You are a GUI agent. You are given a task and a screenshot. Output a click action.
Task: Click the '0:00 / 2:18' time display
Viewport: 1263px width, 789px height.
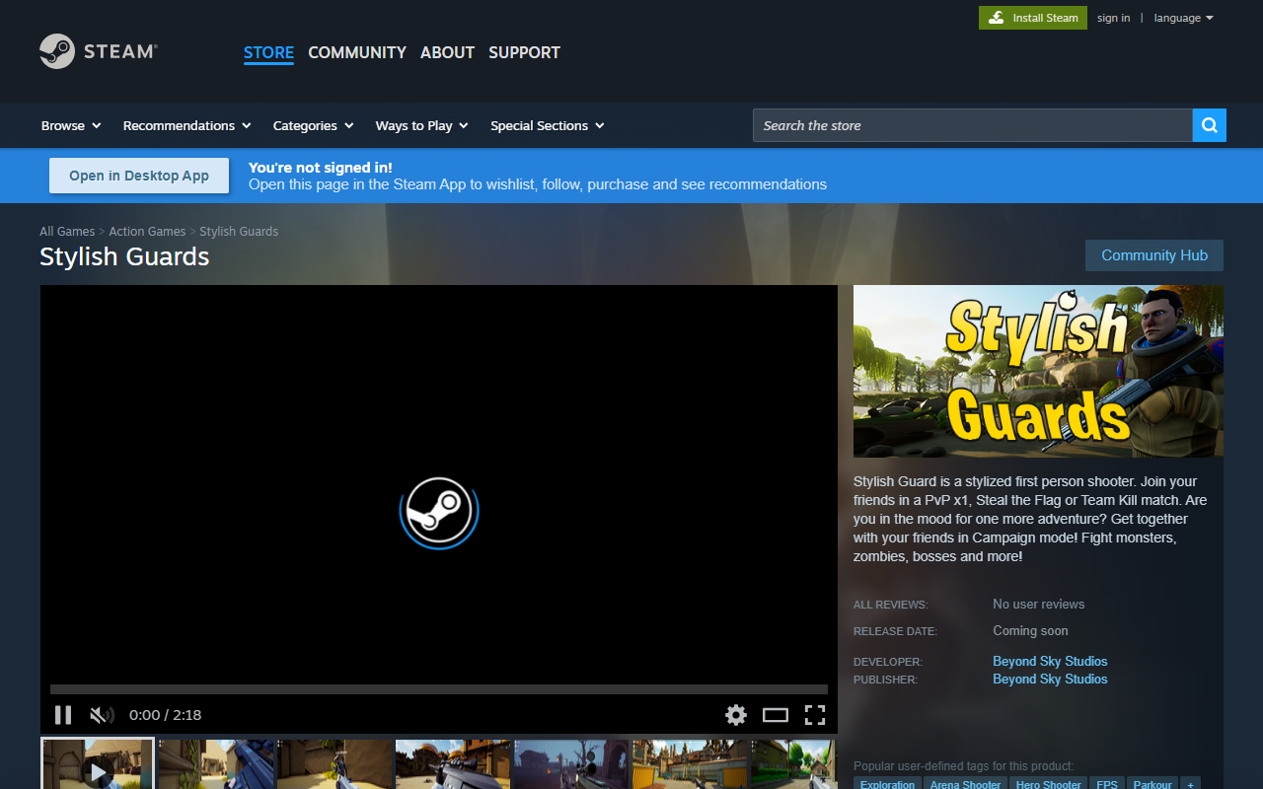point(165,715)
